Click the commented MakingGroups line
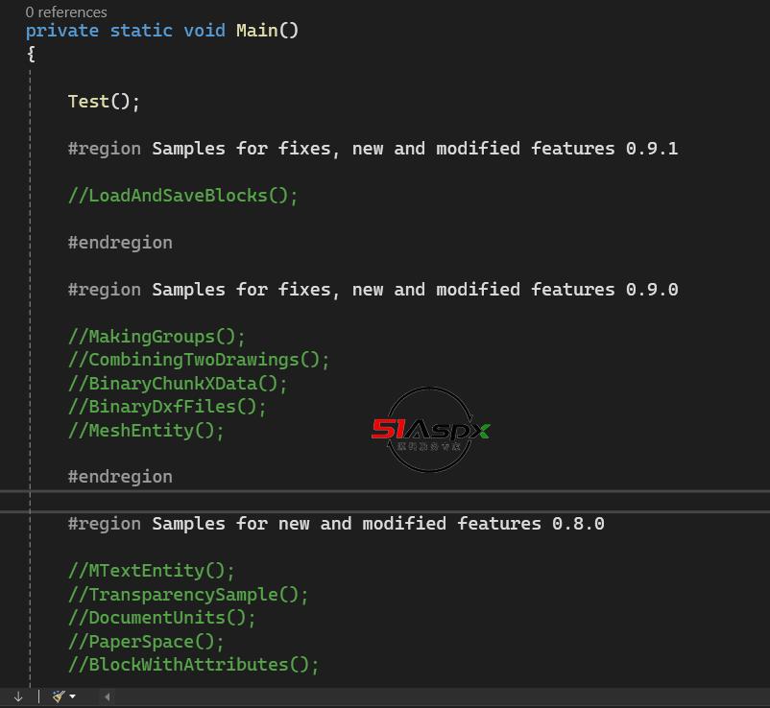This screenshot has height=708, width=770. point(156,337)
